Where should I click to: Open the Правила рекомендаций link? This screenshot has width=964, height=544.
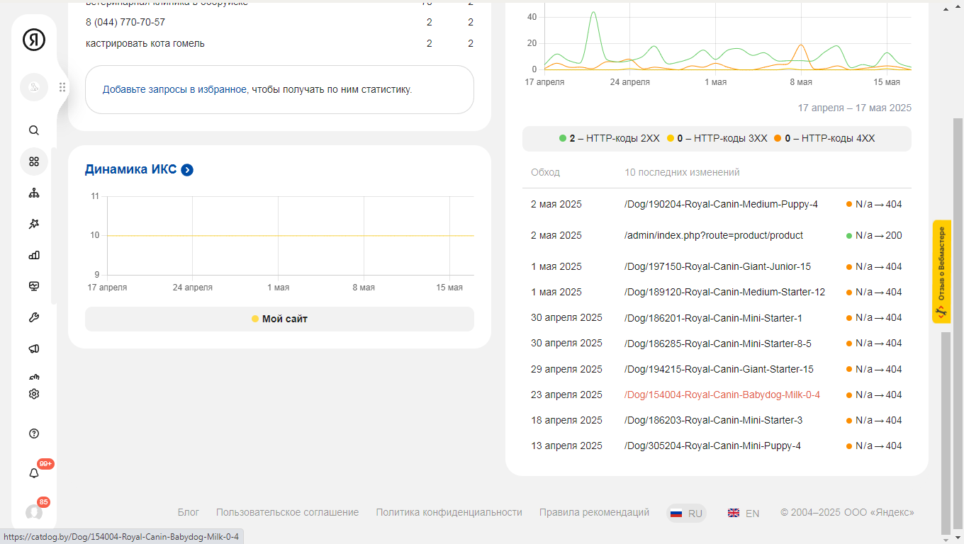(594, 512)
